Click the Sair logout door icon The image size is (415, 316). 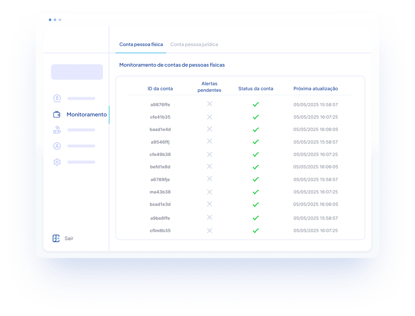tap(56, 238)
